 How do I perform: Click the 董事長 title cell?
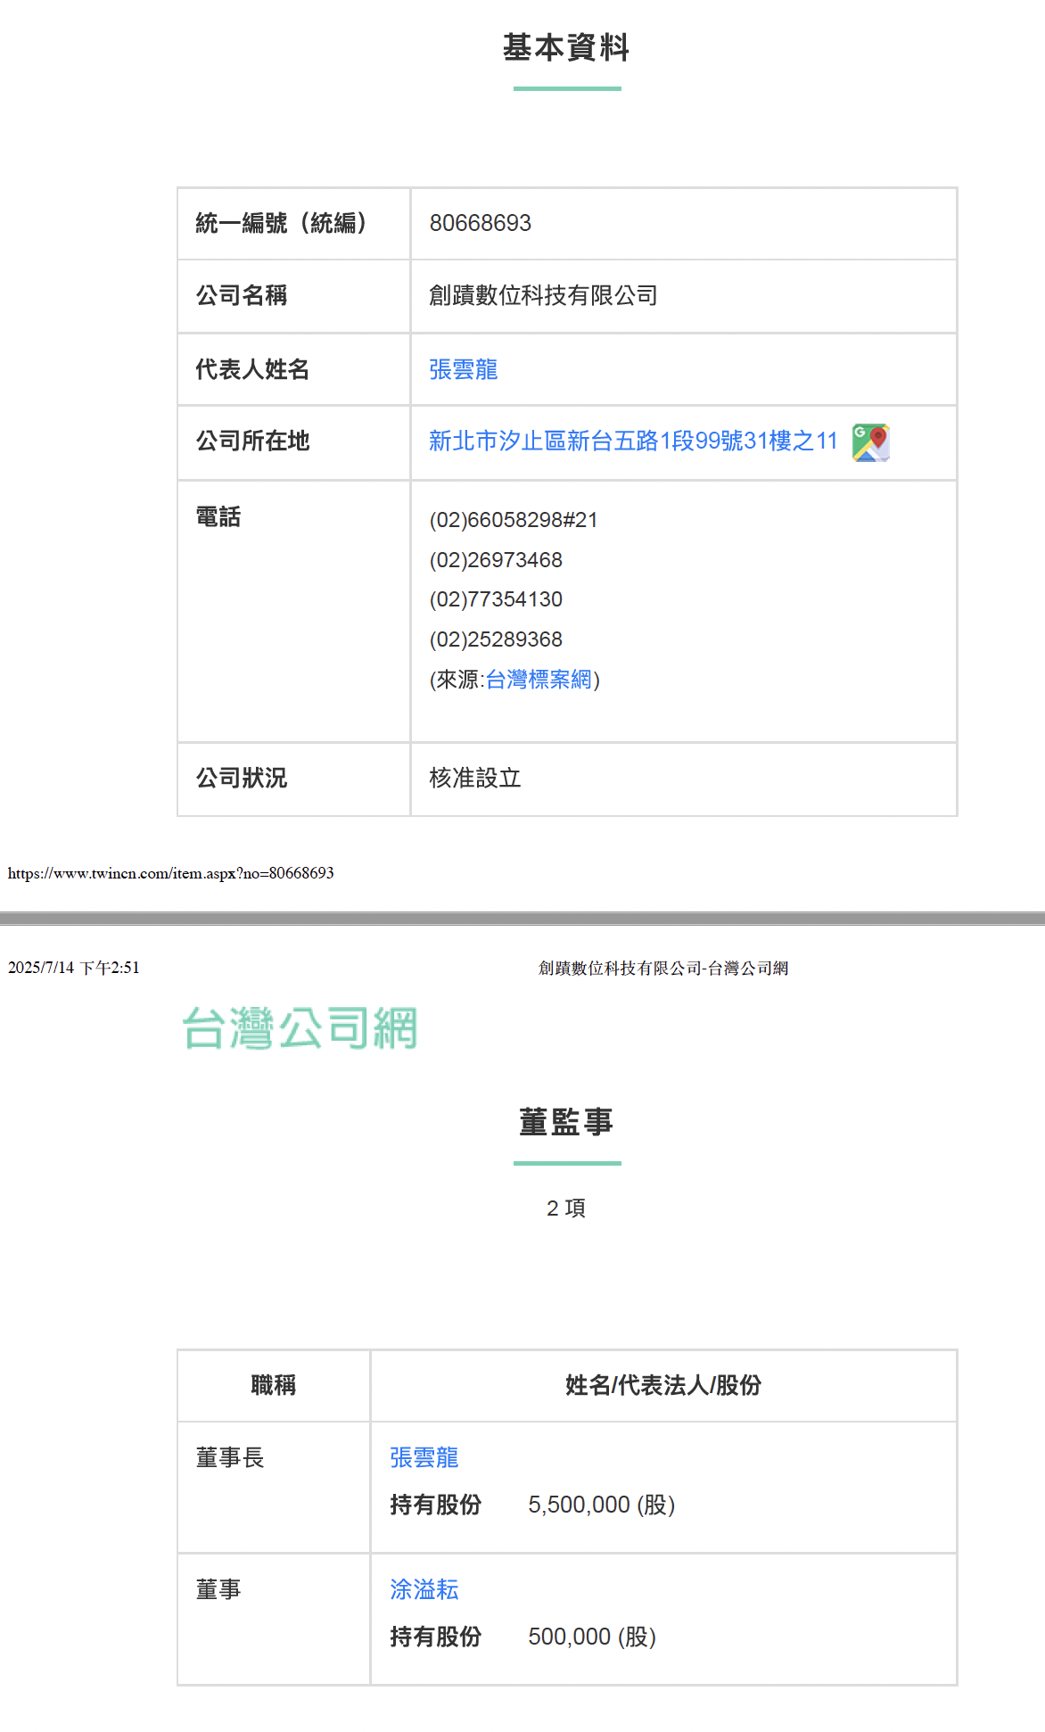tap(274, 1488)
